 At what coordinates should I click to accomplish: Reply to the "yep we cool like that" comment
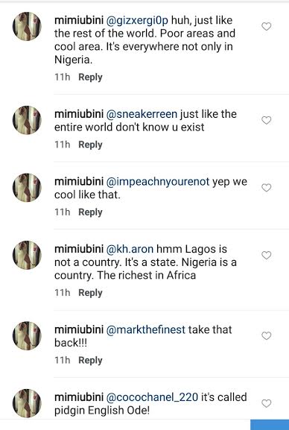[90, 212]
